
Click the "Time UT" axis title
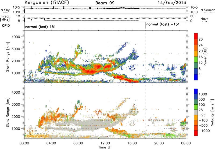click(105, 147)
